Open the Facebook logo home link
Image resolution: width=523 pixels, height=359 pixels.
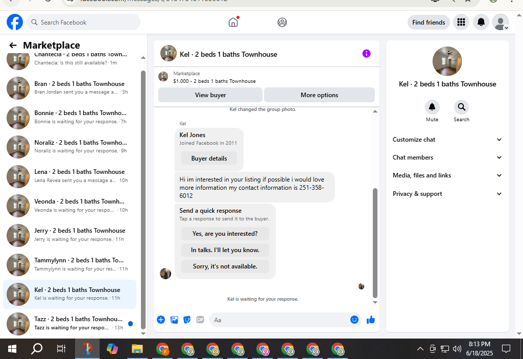[15, 22]
